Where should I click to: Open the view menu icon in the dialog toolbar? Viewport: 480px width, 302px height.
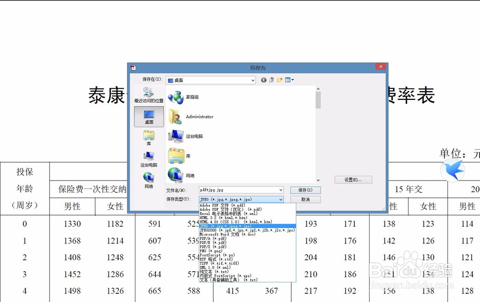[289, 80]
